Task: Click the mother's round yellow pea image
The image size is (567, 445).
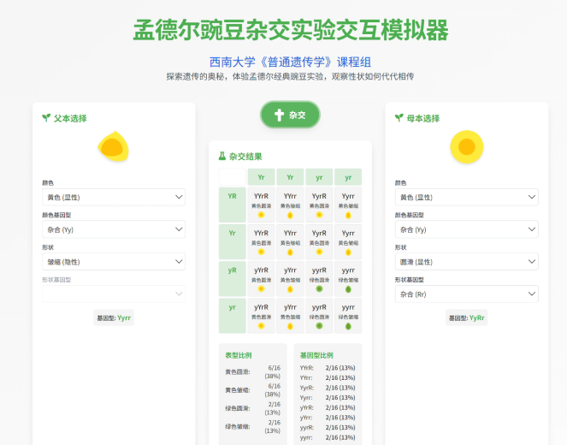Action: [x=466, y=147]
